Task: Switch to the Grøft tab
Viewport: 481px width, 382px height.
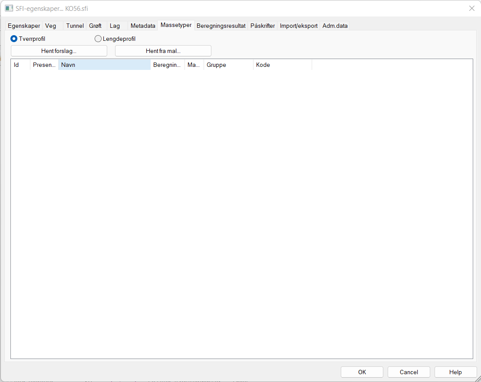Action: click(x=95, y=26)
